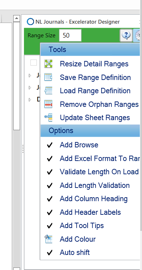Expand the third tree node starting with D

click(30, 100)
